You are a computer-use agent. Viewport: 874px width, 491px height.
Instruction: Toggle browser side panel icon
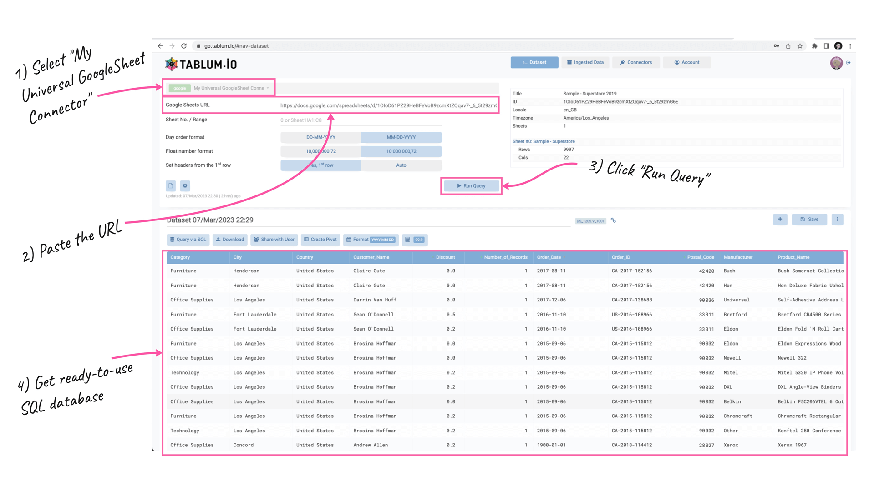click(x=826, y=46)
